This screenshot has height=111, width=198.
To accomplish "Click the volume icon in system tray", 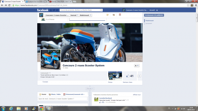I will pyautogui.click(x=184, y=109).
